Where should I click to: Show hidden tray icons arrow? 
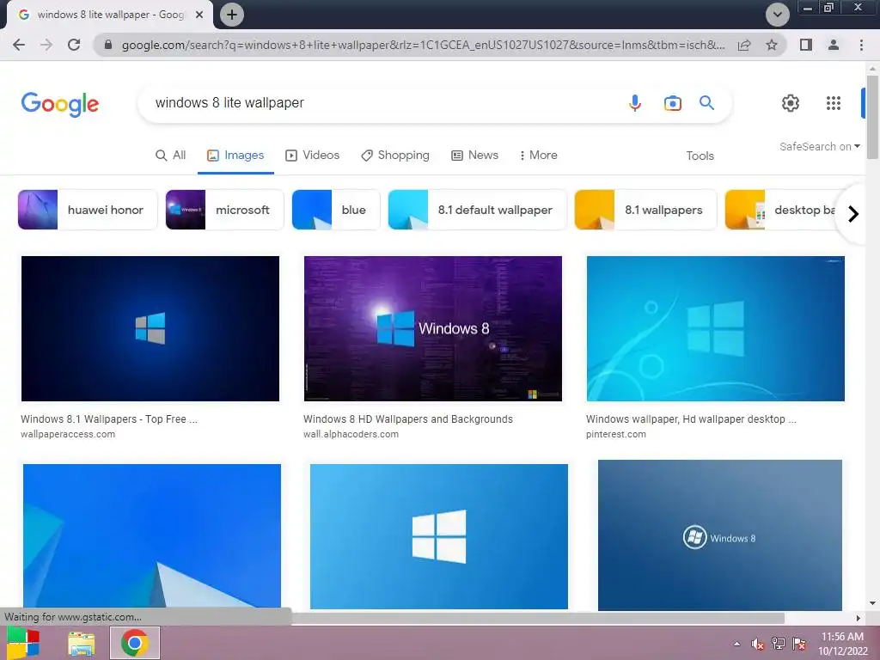coord(736,645)
